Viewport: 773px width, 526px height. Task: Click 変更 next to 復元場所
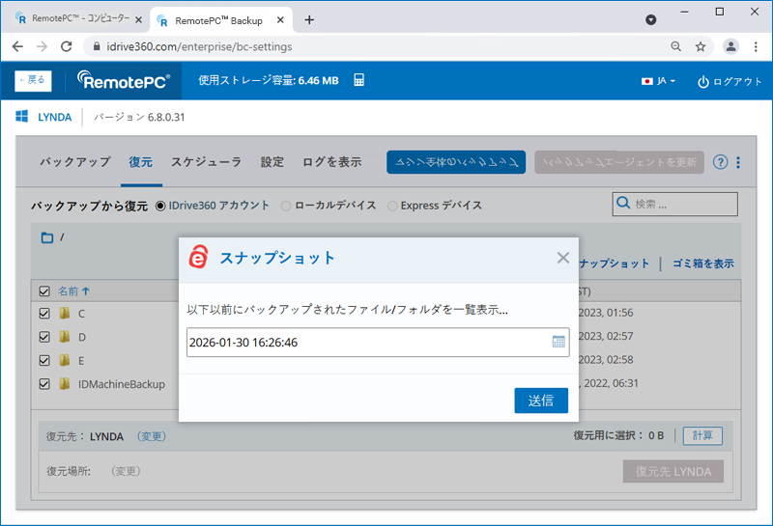tap(126, 471)
